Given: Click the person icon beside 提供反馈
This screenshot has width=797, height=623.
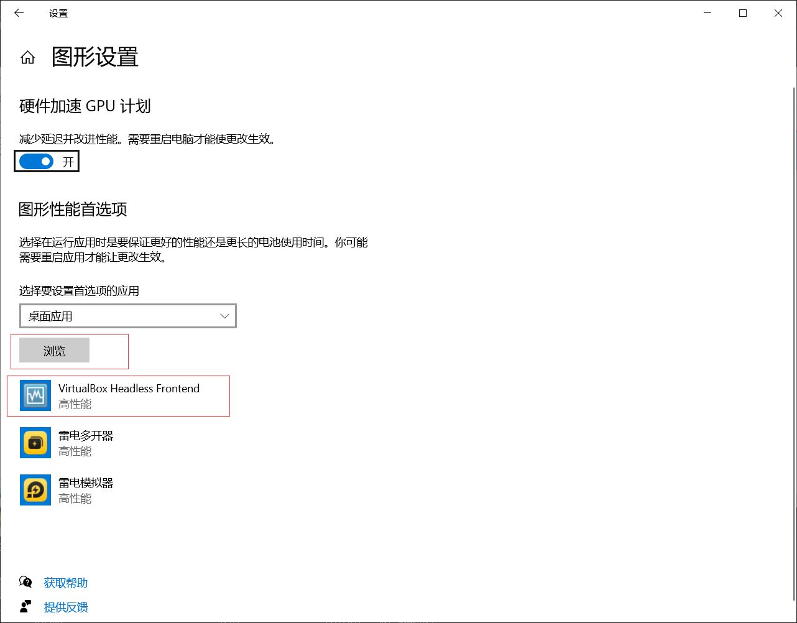Looking at the screenshot, I should point(25,606).
